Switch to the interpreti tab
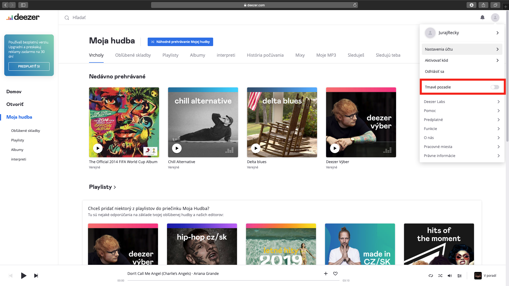The height and width of the screenshot is (286, 509). [226, 55]
